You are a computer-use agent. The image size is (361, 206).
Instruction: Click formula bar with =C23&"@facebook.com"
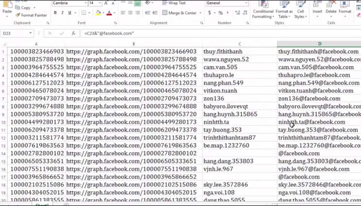[221, 33]
